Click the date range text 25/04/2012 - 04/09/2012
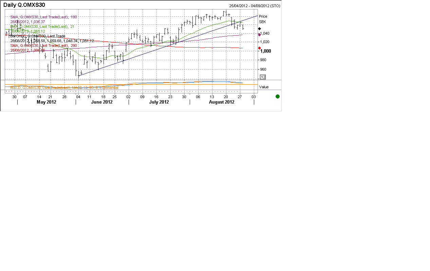This screenshot has width=430, height=271. point(255,6)
